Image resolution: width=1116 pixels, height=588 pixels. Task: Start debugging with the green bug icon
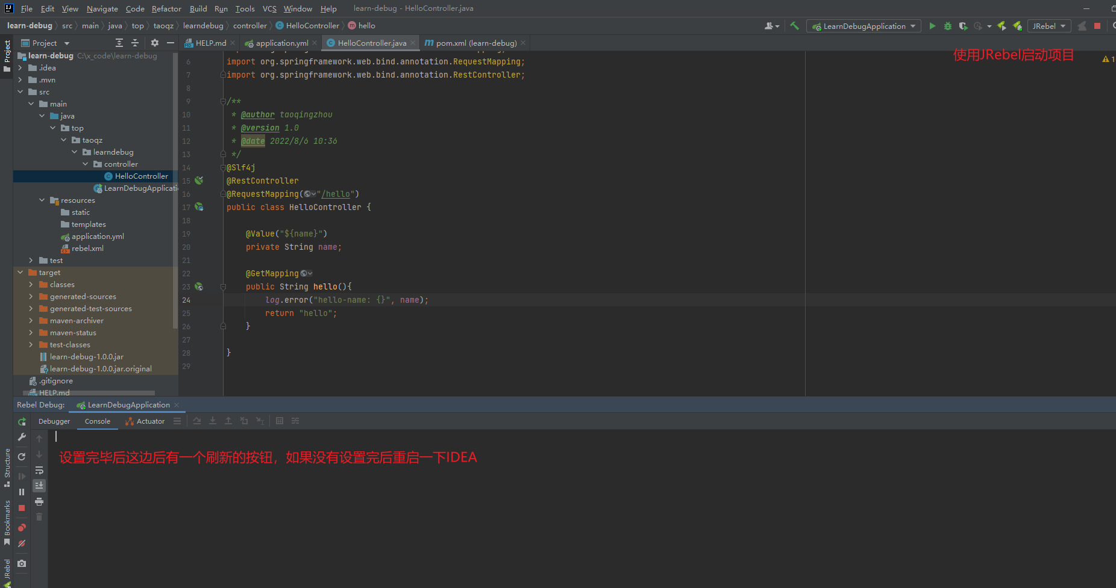point(947,26)
